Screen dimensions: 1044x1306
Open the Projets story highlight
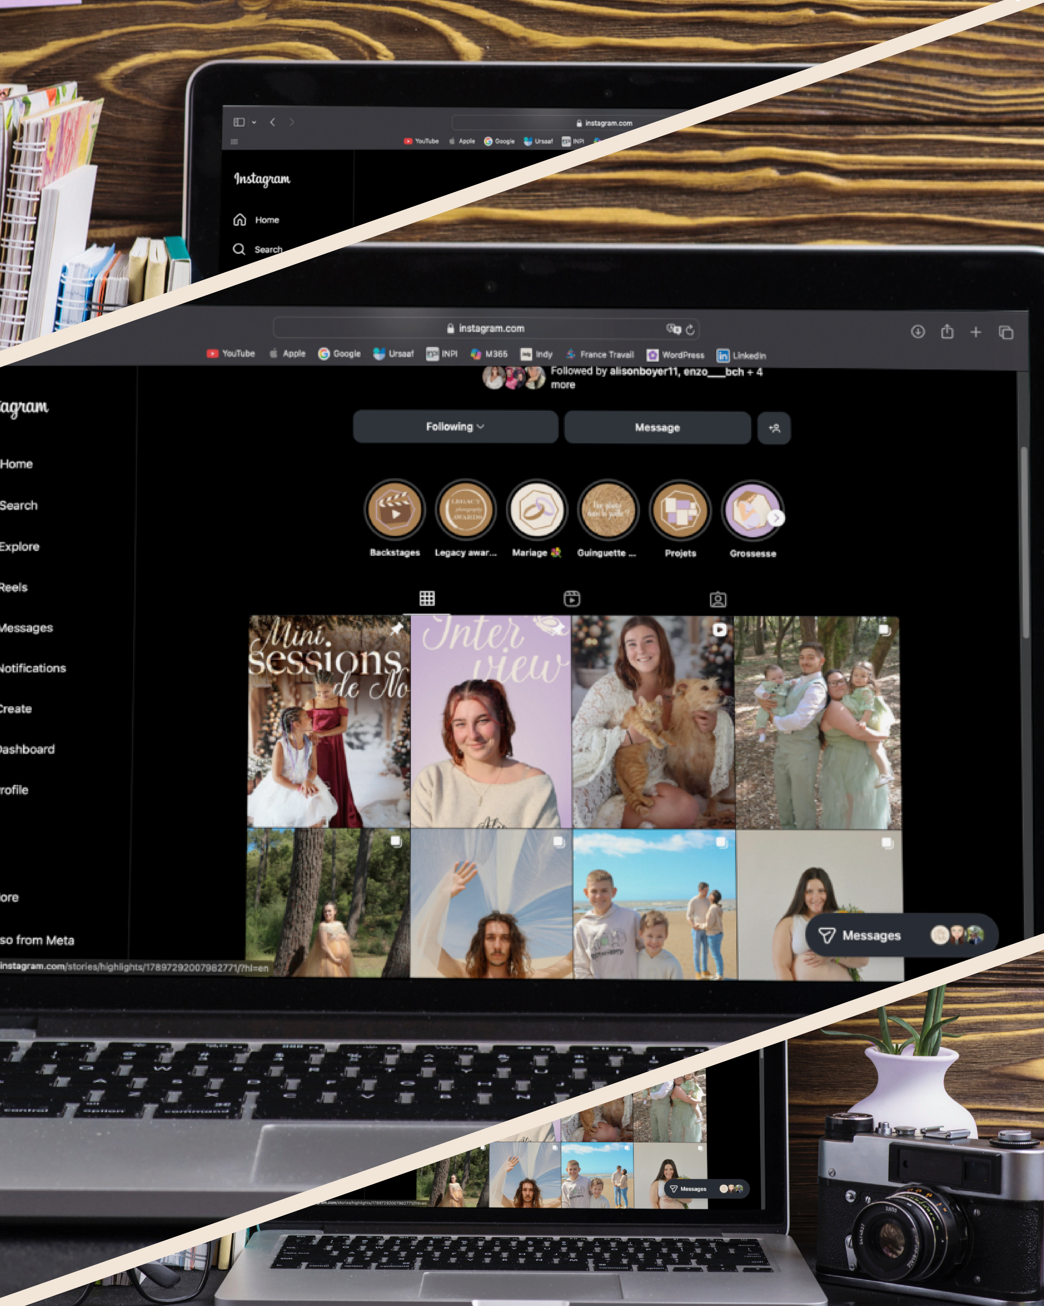click(680, 510)
